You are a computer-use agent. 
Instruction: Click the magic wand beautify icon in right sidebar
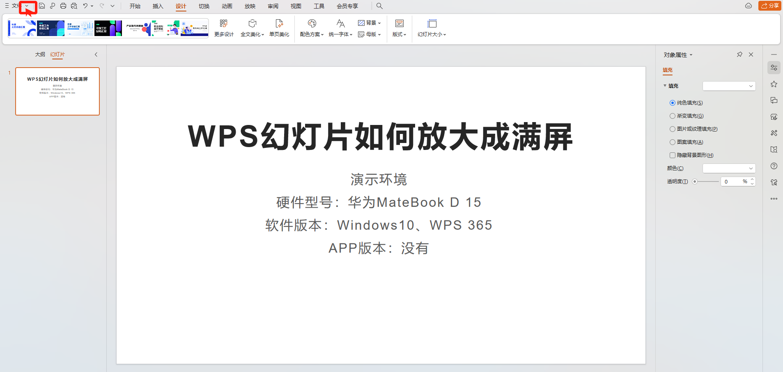774,133
